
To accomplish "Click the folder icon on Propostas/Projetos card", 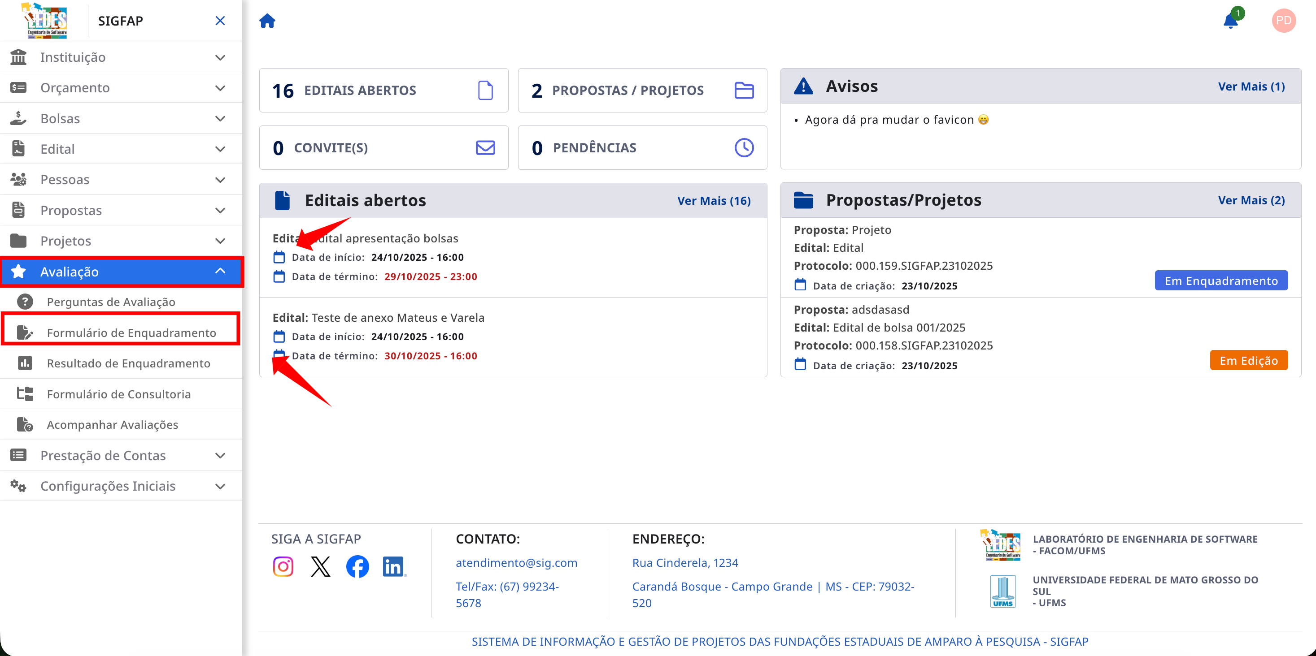I will pos(804,199).
